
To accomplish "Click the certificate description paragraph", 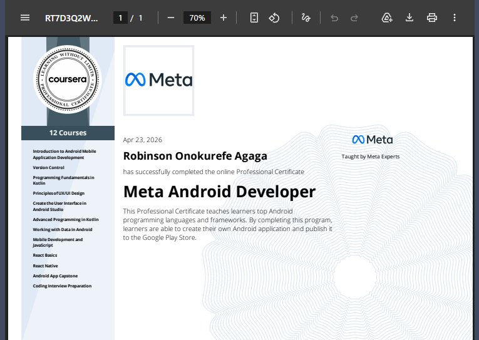I will coord(227,224).
